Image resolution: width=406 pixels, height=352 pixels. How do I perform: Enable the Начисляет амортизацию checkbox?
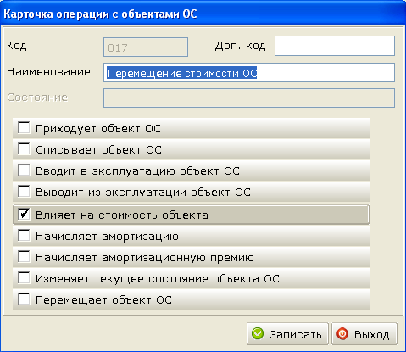pyautogui.click(x=24, y=236)
